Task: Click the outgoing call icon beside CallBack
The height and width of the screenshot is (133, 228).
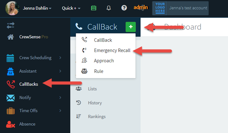Action: tap(84, 40)
